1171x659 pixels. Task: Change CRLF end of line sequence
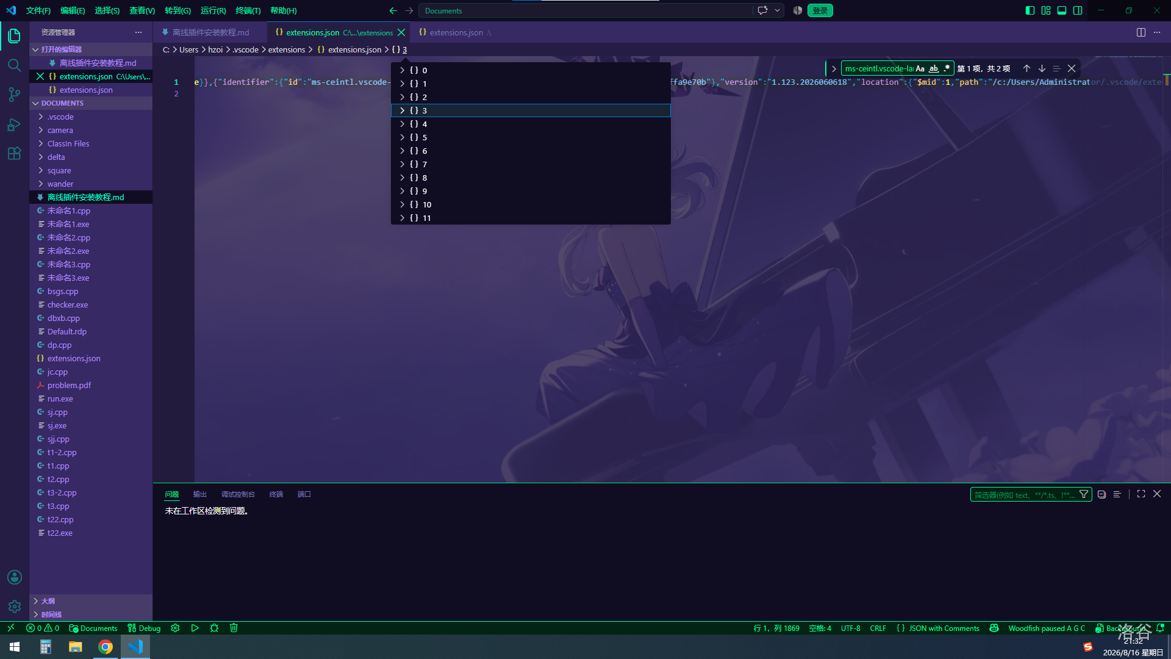[878, 628]
